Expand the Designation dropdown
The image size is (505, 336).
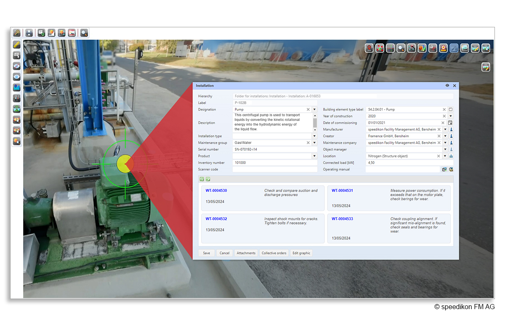314,110
